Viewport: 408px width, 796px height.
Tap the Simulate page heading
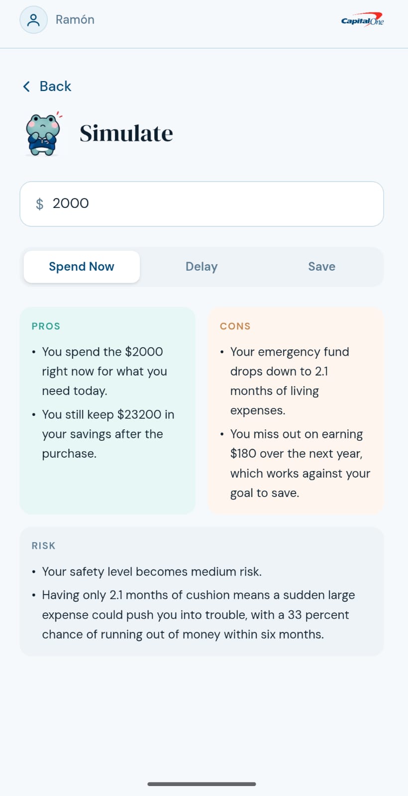click(x=126, y=133)
